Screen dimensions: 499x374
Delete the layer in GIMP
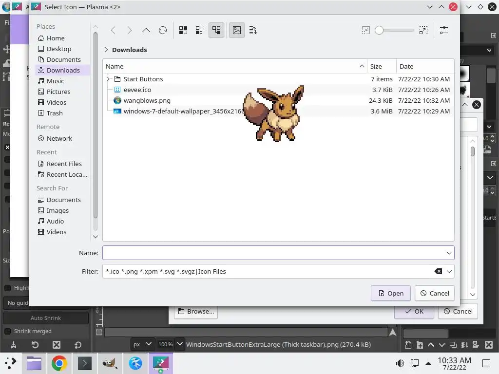tap(489, 345)
